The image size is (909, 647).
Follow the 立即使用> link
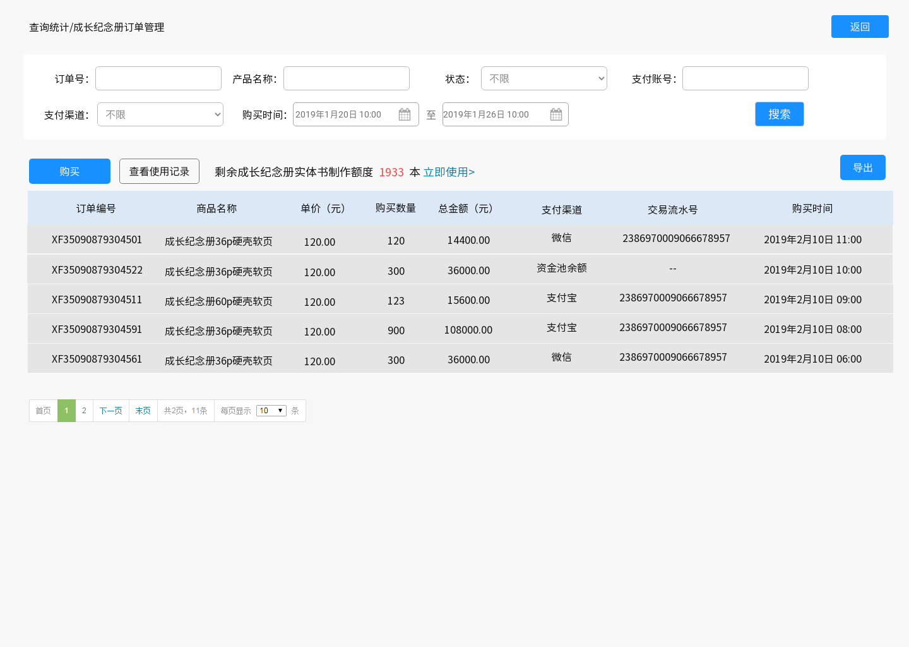click(449, 172)
